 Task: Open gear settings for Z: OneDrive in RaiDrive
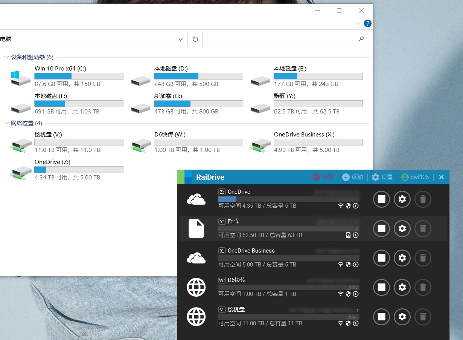402,199
